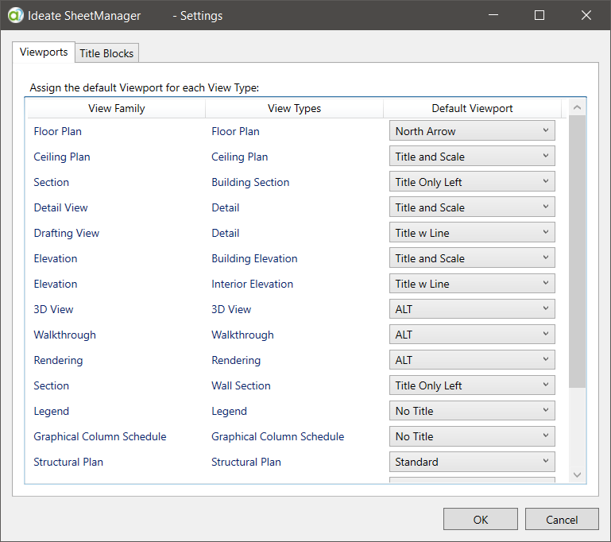The height and width of the screenshot is (542, 611).
Task: Open the 3D View viewport dropdown
Action: pos(472,309)
